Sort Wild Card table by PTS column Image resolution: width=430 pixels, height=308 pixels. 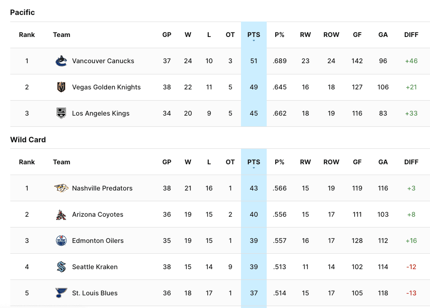[x=254, y=162]
